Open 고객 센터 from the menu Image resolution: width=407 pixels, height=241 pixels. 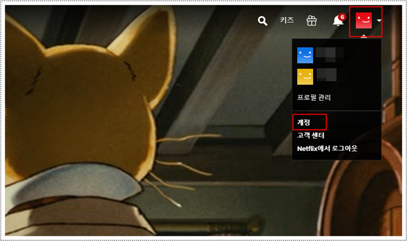pos(310,135)
